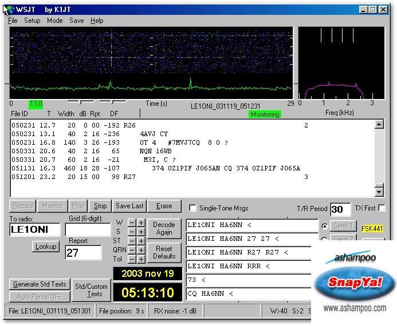Screen dimensions: 397x326
Task: Click the Play button
Action: coord(78,206)
